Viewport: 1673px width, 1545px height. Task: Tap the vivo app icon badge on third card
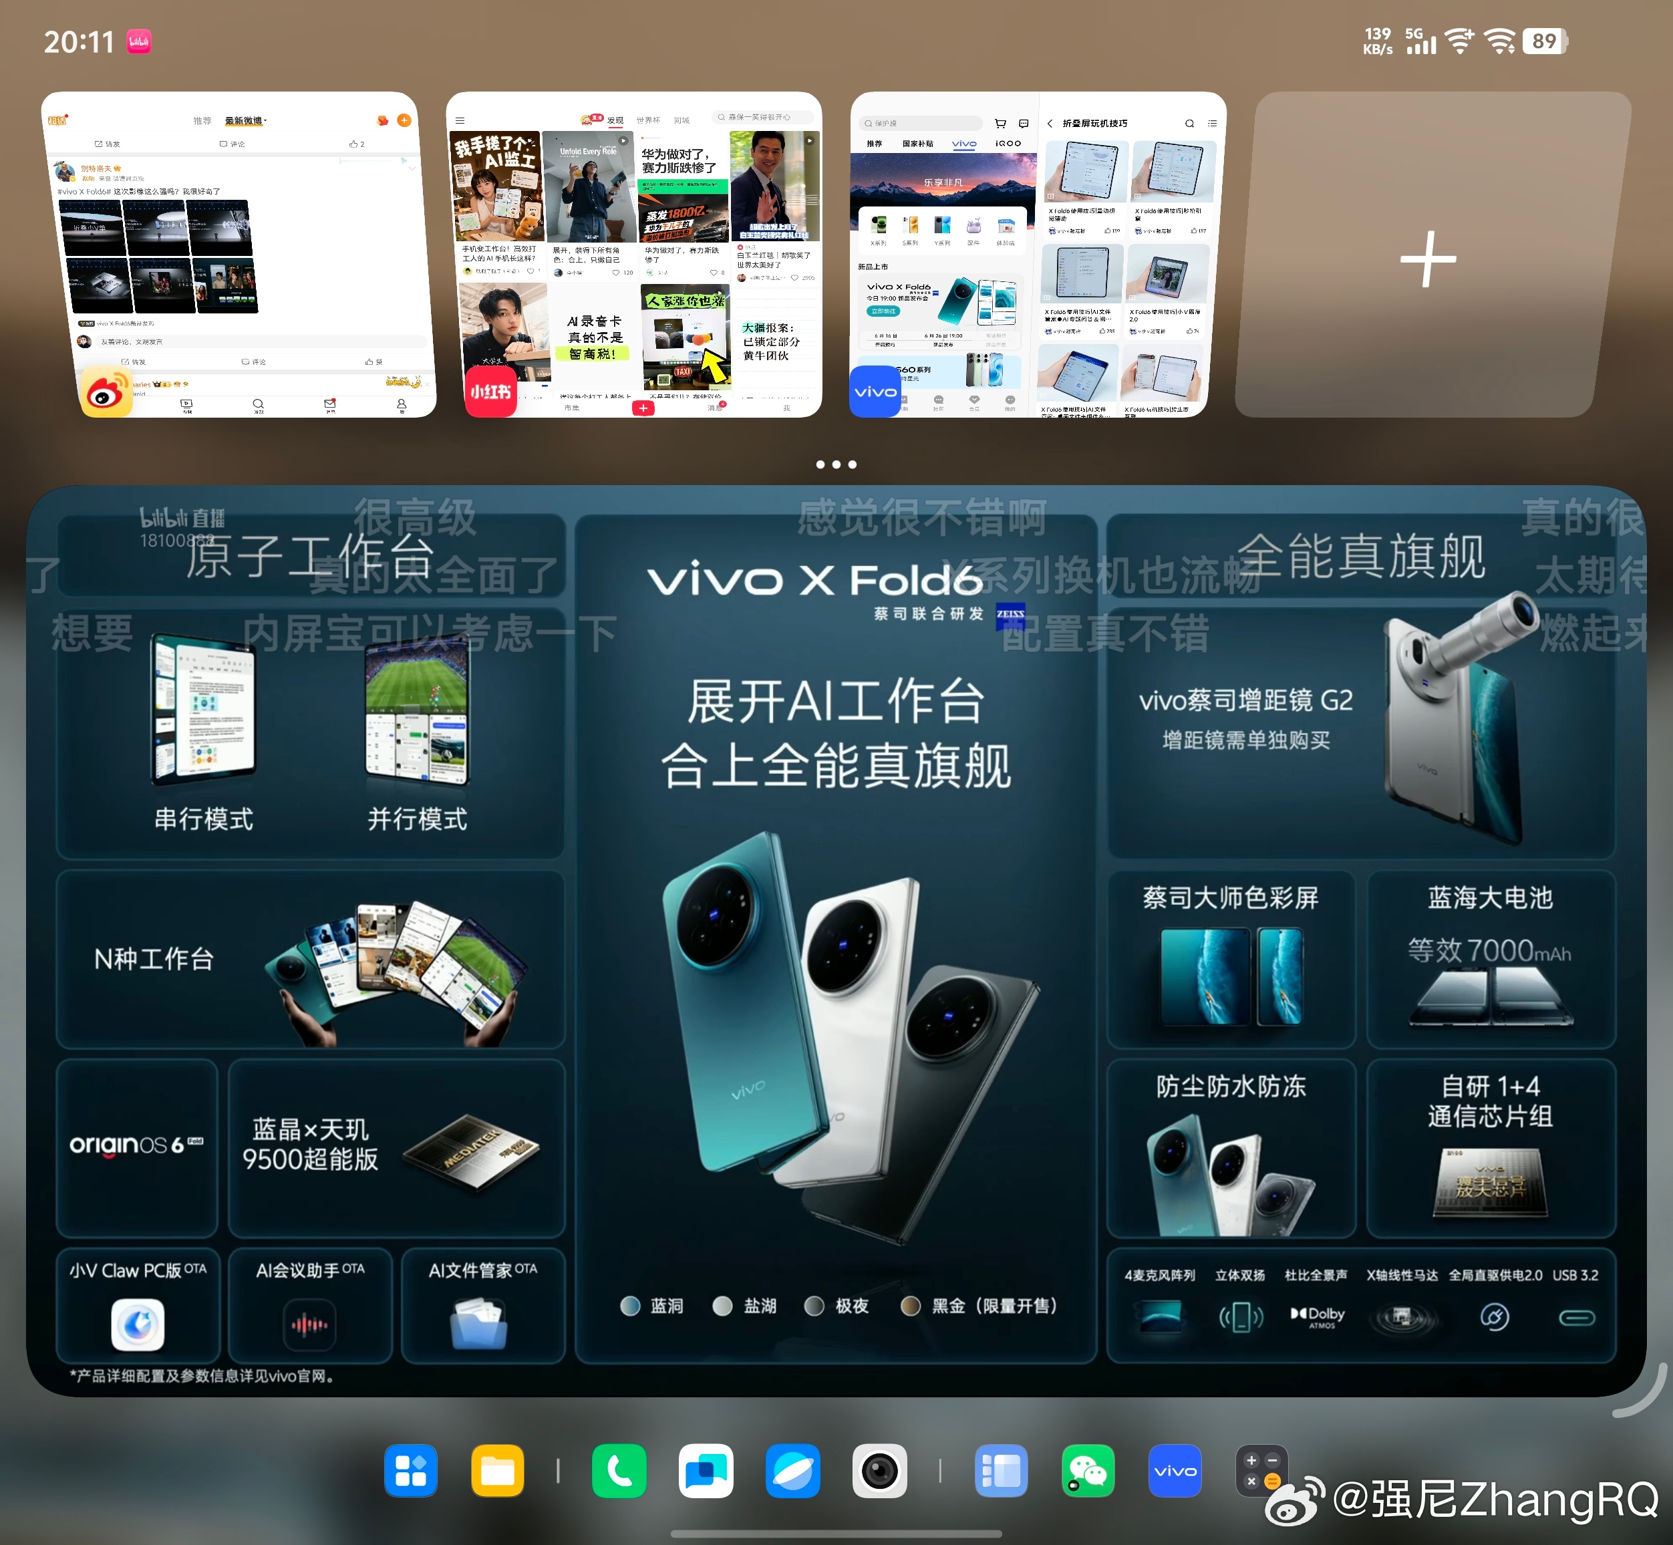click(x=875, y=392)
